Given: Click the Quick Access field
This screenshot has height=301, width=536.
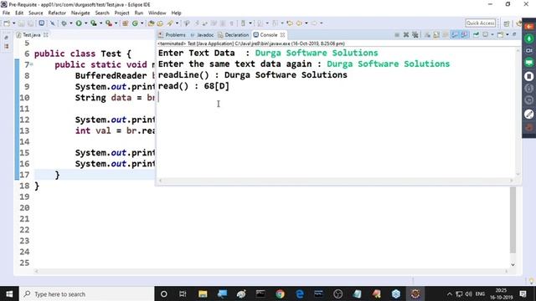Looking at the screenshot, I should click(480, 23).
